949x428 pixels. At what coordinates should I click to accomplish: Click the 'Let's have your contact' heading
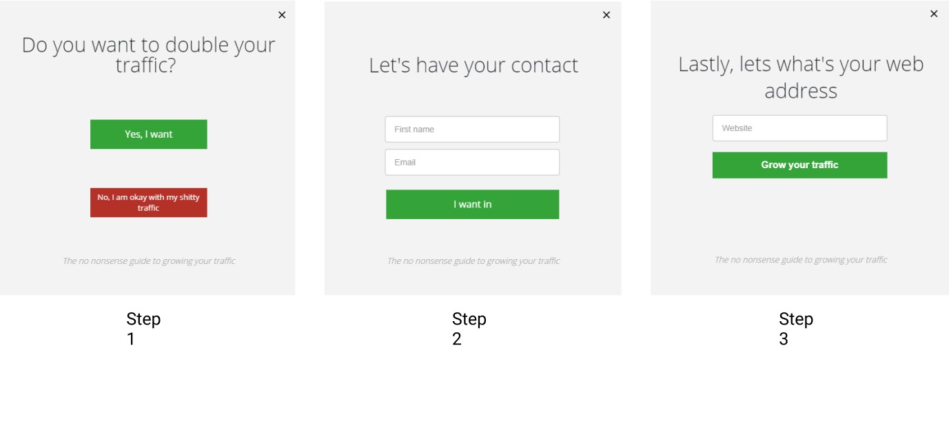pos(473,65)
